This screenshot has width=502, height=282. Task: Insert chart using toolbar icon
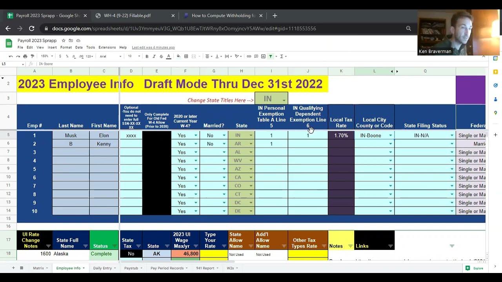tap(263, 56)
